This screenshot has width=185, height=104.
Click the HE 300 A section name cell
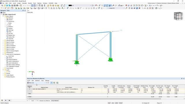(x=69, y=89)
